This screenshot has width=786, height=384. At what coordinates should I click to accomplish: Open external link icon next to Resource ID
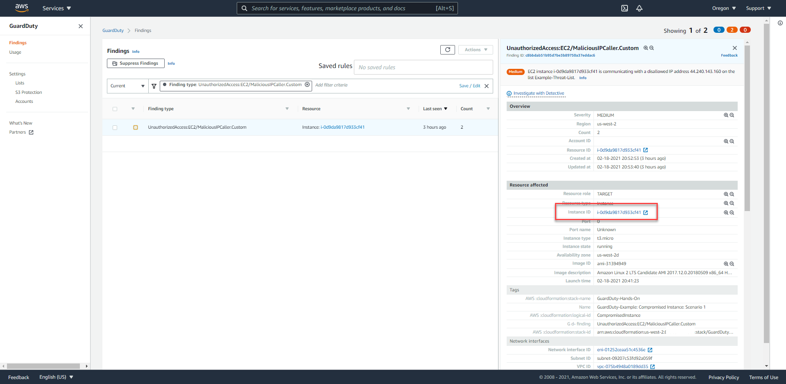pos(646,150)
